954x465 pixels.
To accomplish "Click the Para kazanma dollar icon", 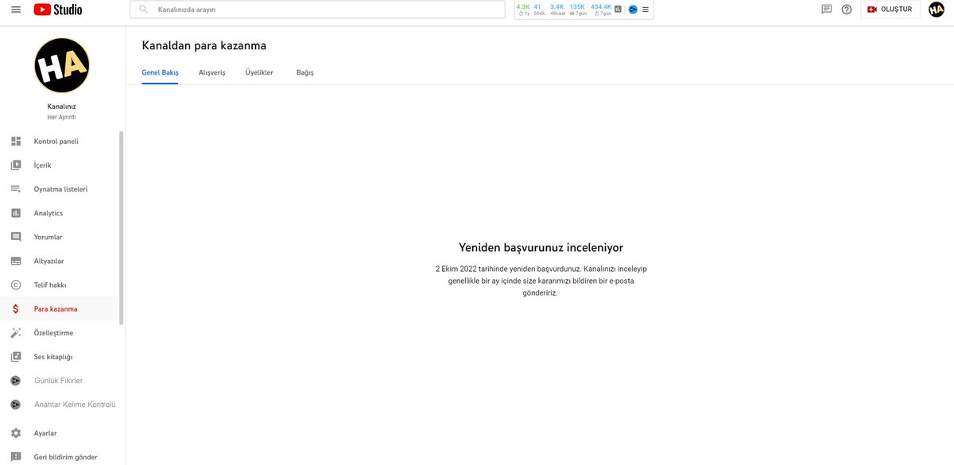I will [16, 309].
